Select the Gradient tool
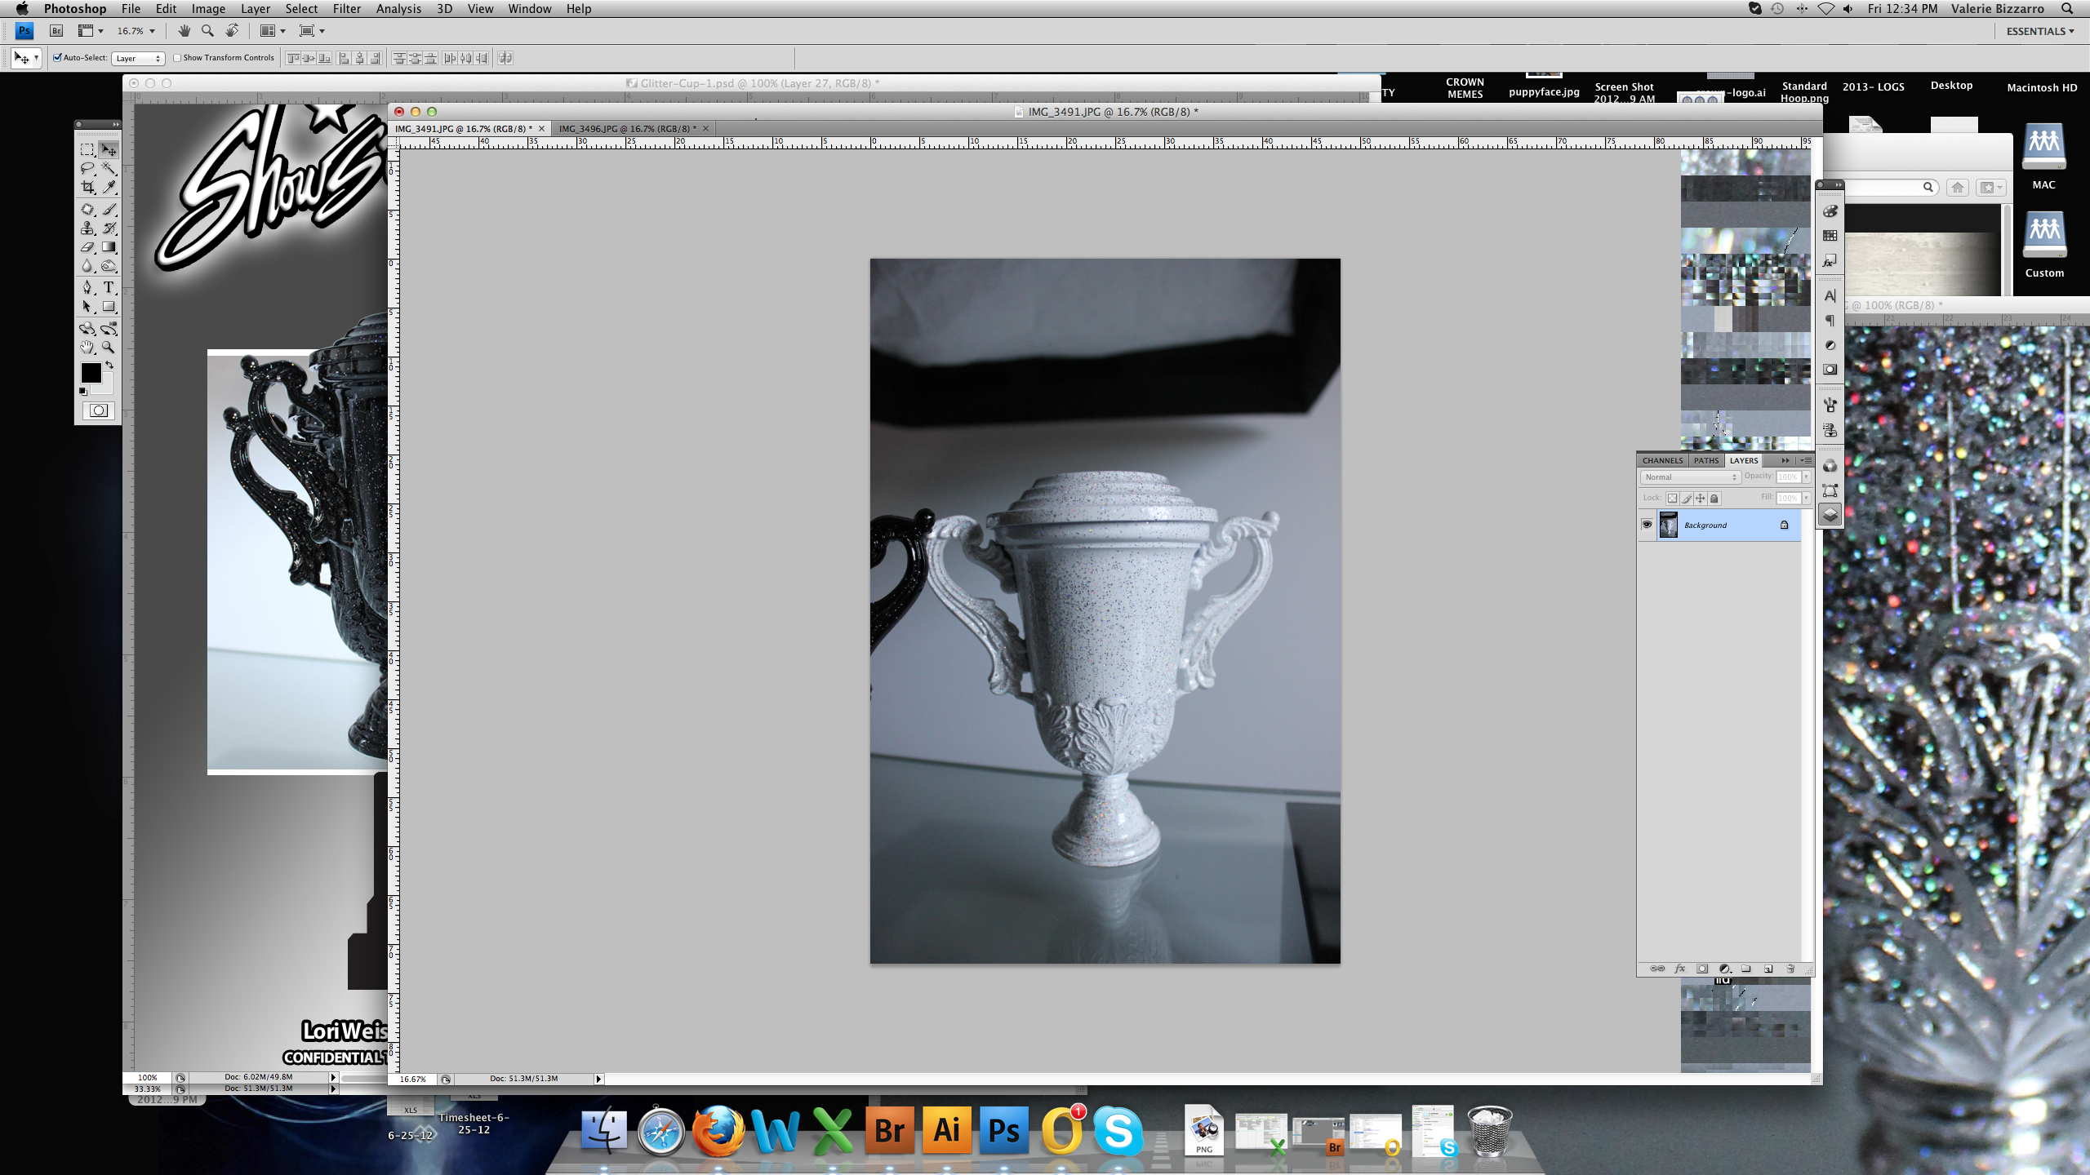The image size is (2090, 1175). click(109, 247)
